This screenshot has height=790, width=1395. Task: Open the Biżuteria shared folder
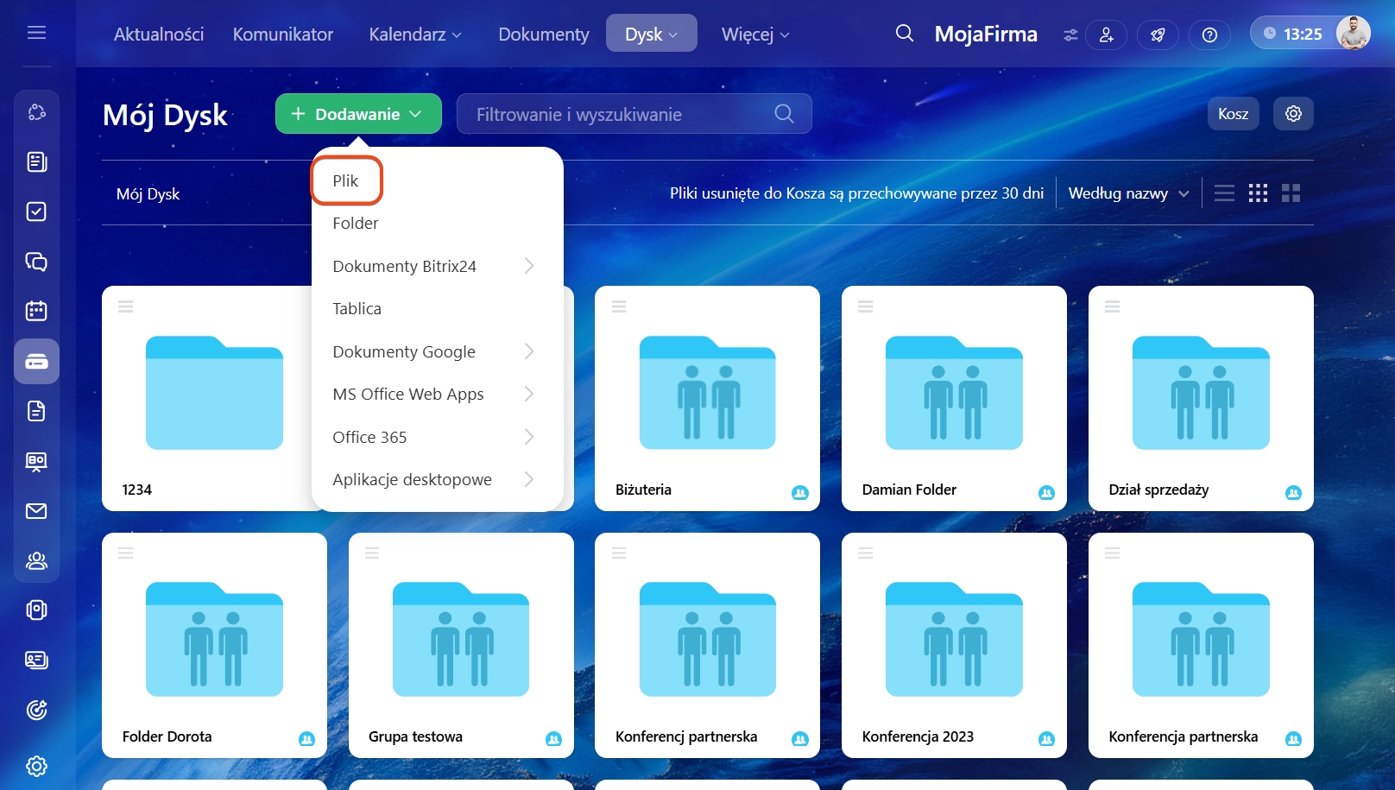pyautogui.click(x=707, y=397)
